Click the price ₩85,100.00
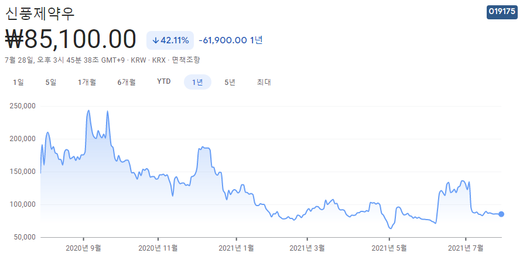 (71, 39)
